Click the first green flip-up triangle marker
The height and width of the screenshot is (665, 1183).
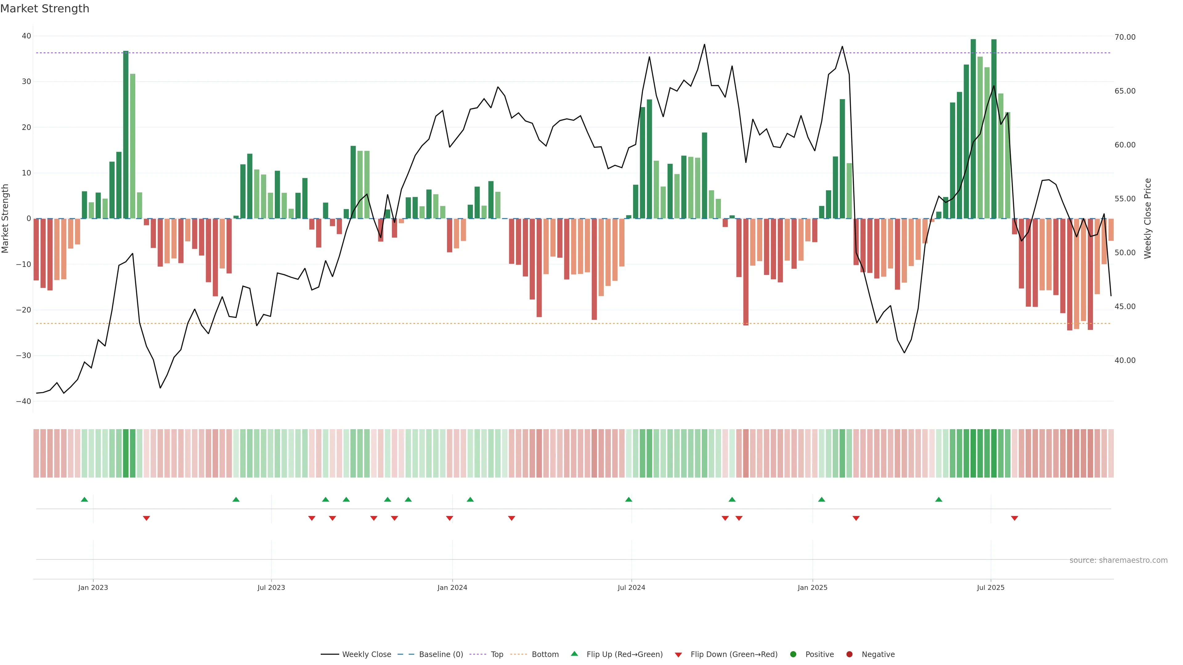pos(84,499)
